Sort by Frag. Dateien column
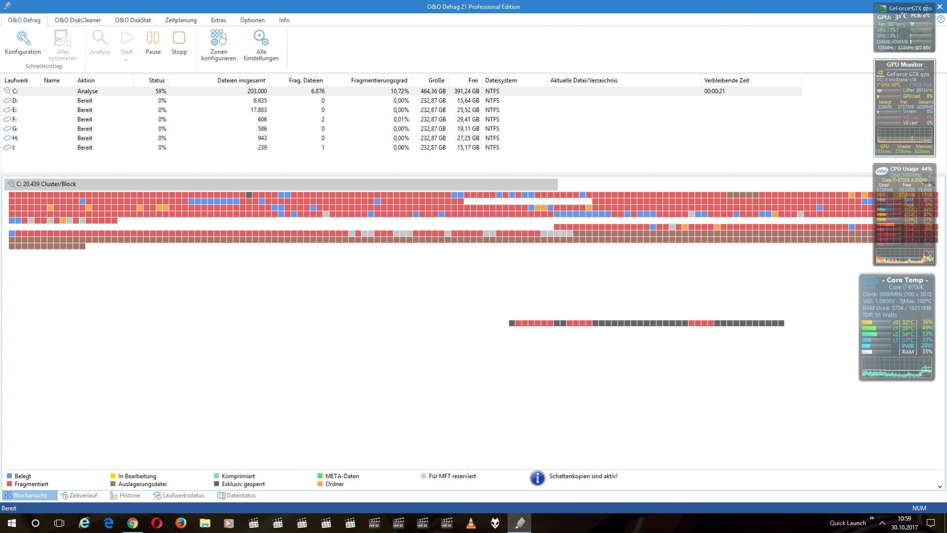The width and height of the screenshot is (947, 533). (x=298, y=80)
